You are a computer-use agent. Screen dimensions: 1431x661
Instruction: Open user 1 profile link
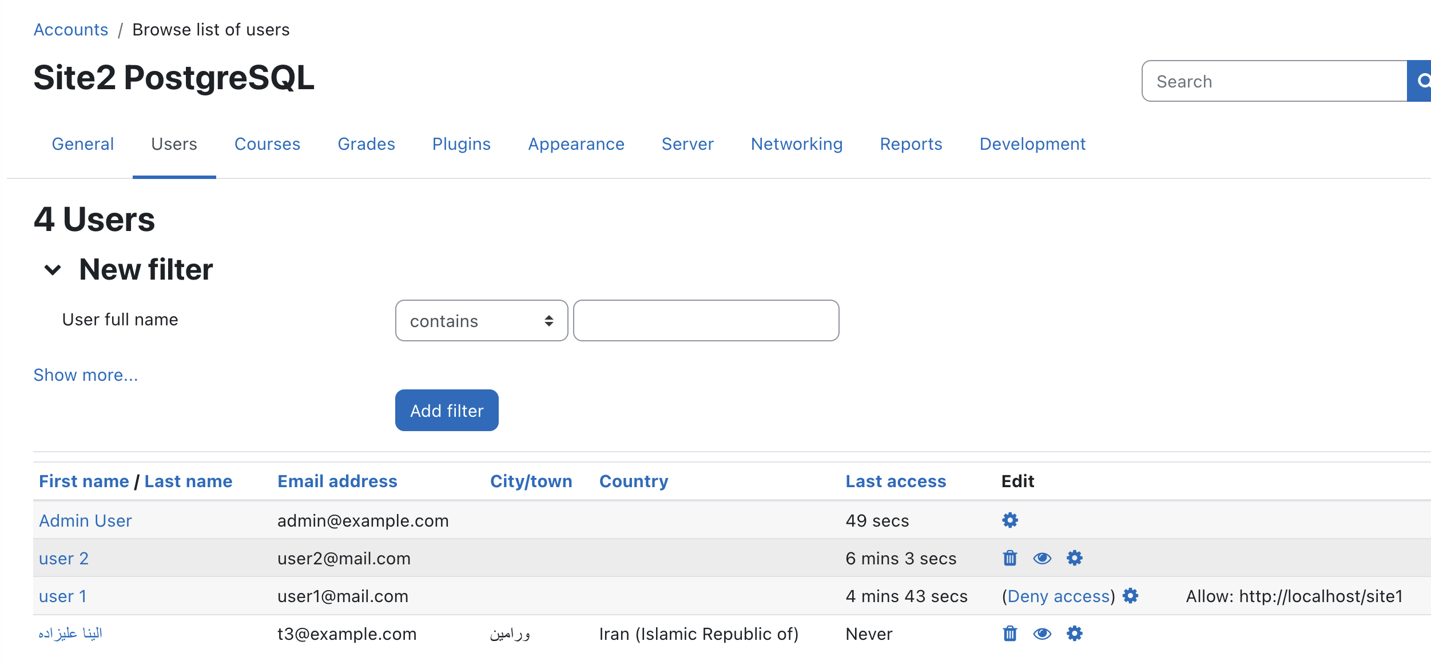click(x=63, y=596)
